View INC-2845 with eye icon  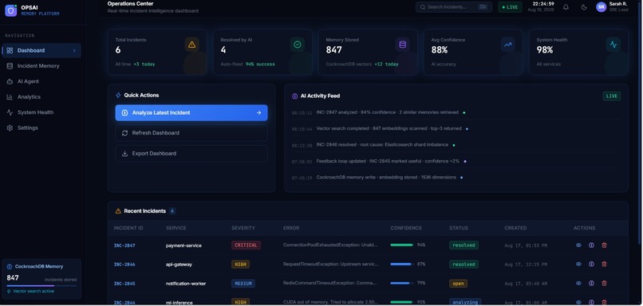click(x=578, y=283)
